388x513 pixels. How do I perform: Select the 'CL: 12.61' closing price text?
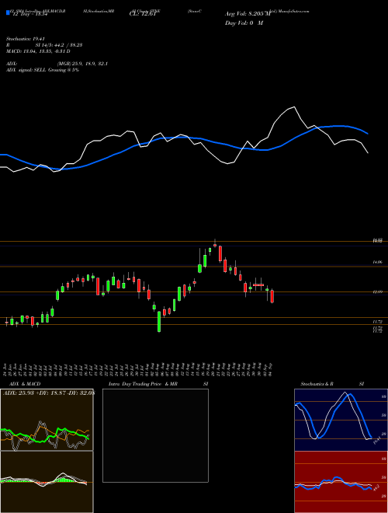(x=143, y=15)
